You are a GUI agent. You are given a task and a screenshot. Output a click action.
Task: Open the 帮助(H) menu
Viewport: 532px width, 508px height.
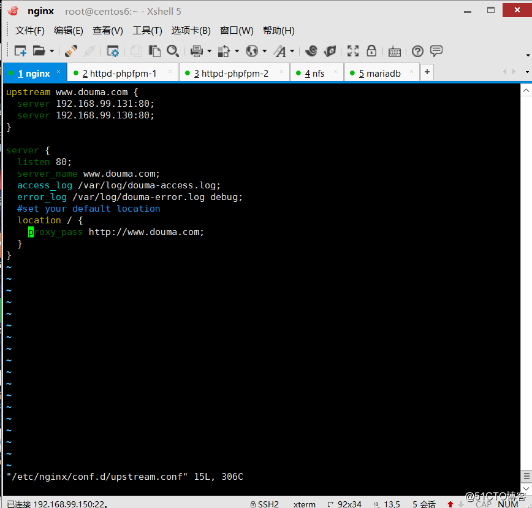point(278,31)
